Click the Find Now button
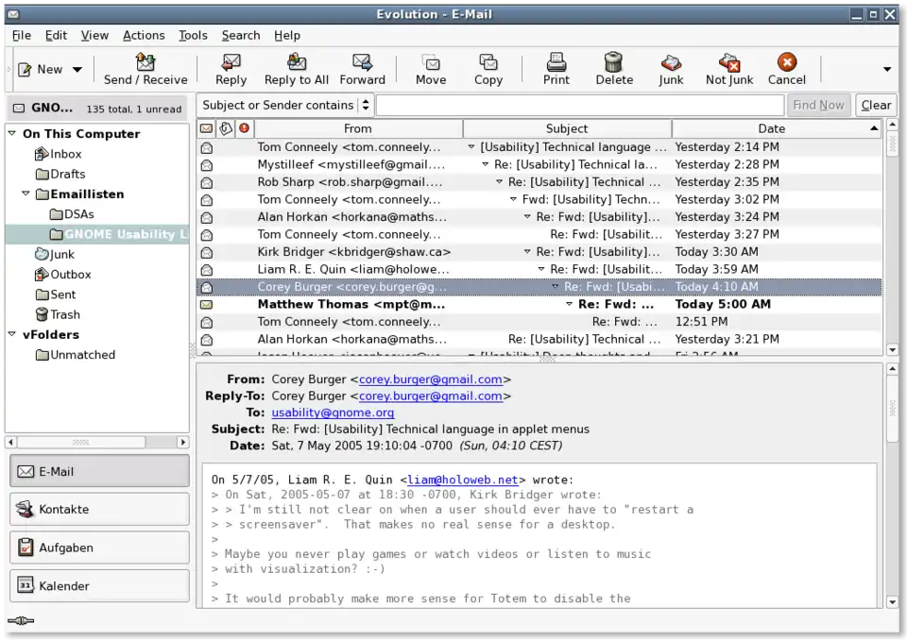The height and width of the screenshot is (640, 907). tap(818, 106)
